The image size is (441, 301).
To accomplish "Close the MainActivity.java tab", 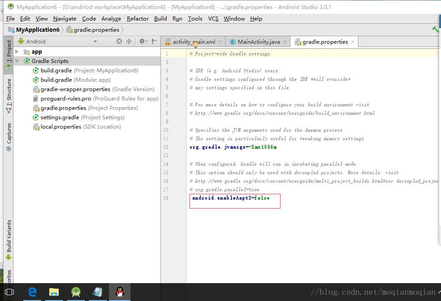I will (x=285, y=42).
